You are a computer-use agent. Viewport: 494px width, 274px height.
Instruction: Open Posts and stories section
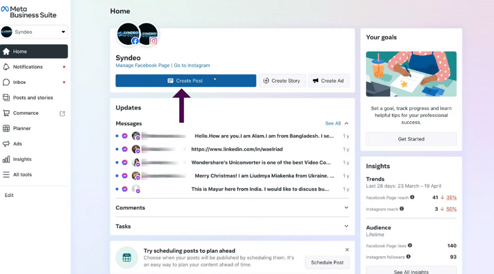pos(34,98)
